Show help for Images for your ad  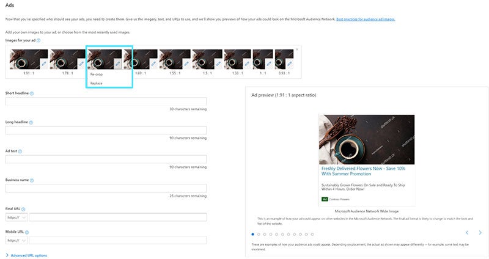(x=39, y=40)
